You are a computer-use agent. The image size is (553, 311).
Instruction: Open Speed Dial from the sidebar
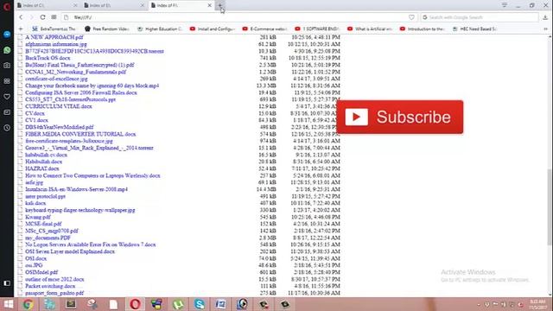[7, 81]
